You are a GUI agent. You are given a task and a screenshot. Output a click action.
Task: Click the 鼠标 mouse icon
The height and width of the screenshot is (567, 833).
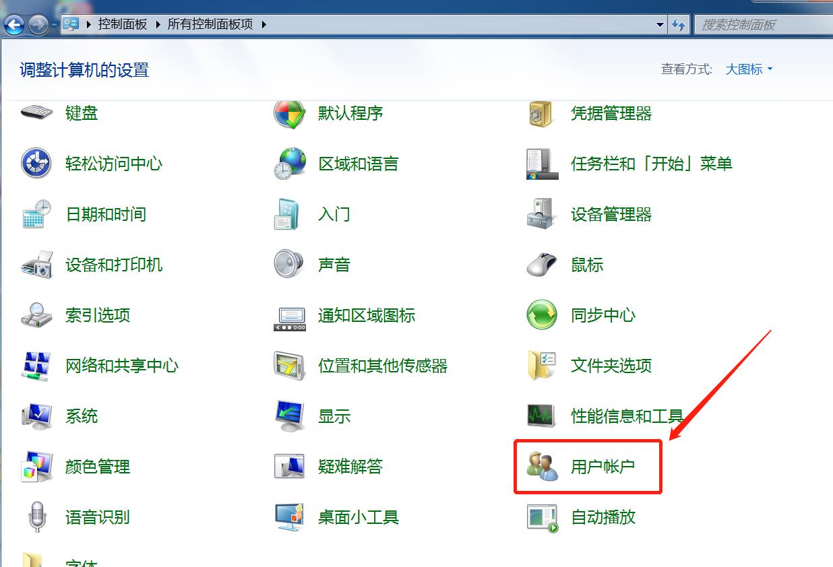(x=542, y=265)
